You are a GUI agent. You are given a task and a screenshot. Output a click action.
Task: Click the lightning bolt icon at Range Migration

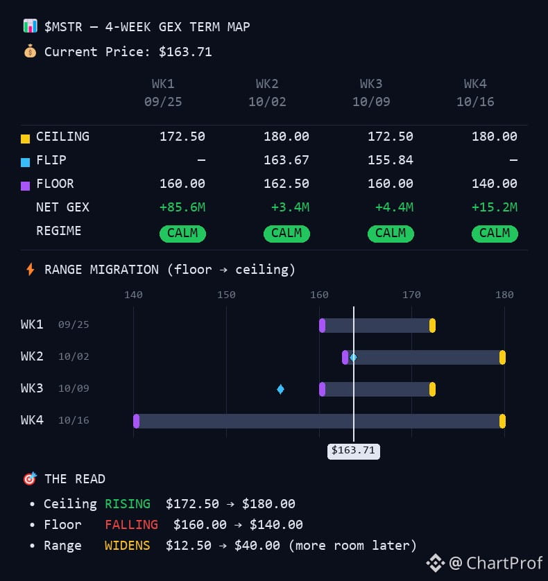tap(31, 270)
